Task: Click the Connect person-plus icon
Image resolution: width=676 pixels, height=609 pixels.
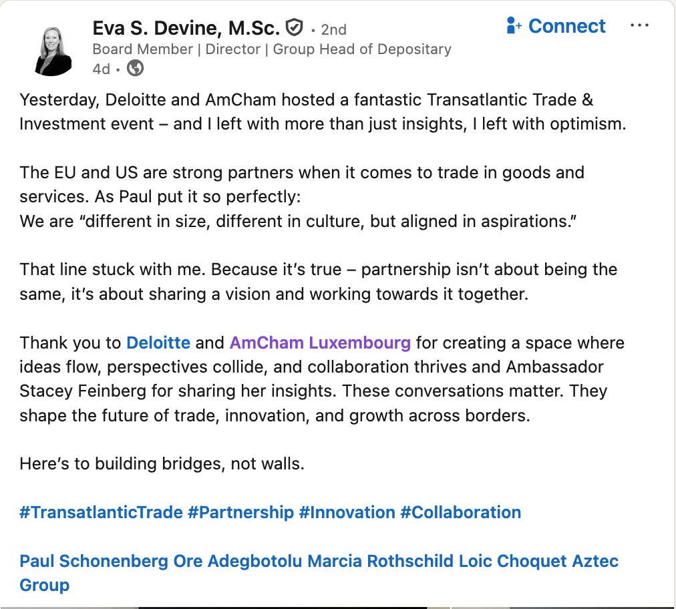Action: click(514, 26)
